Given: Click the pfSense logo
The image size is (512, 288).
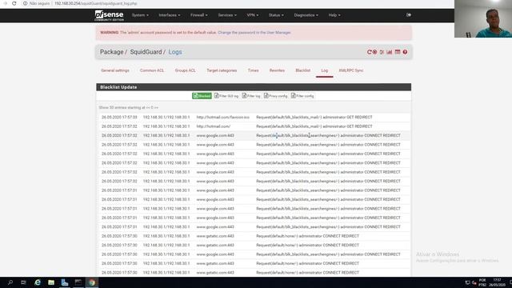Looking at the screenshot, I should point(109,15).
